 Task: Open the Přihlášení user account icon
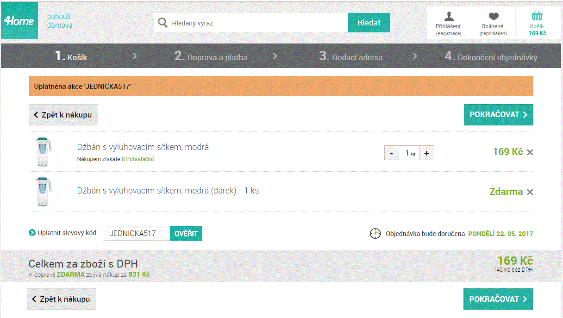coord(449,17)
